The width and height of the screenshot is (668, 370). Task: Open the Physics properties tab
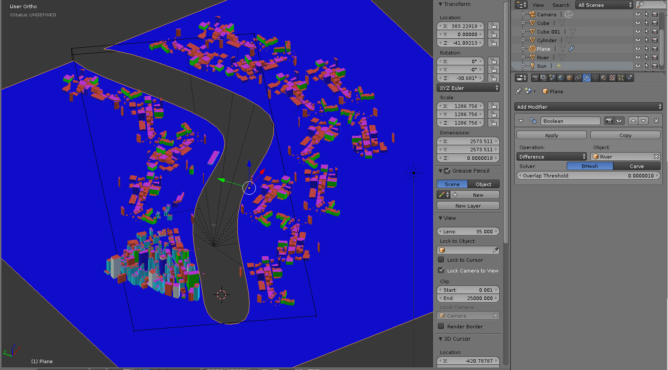pyautogui.click(x=629, y=78)
